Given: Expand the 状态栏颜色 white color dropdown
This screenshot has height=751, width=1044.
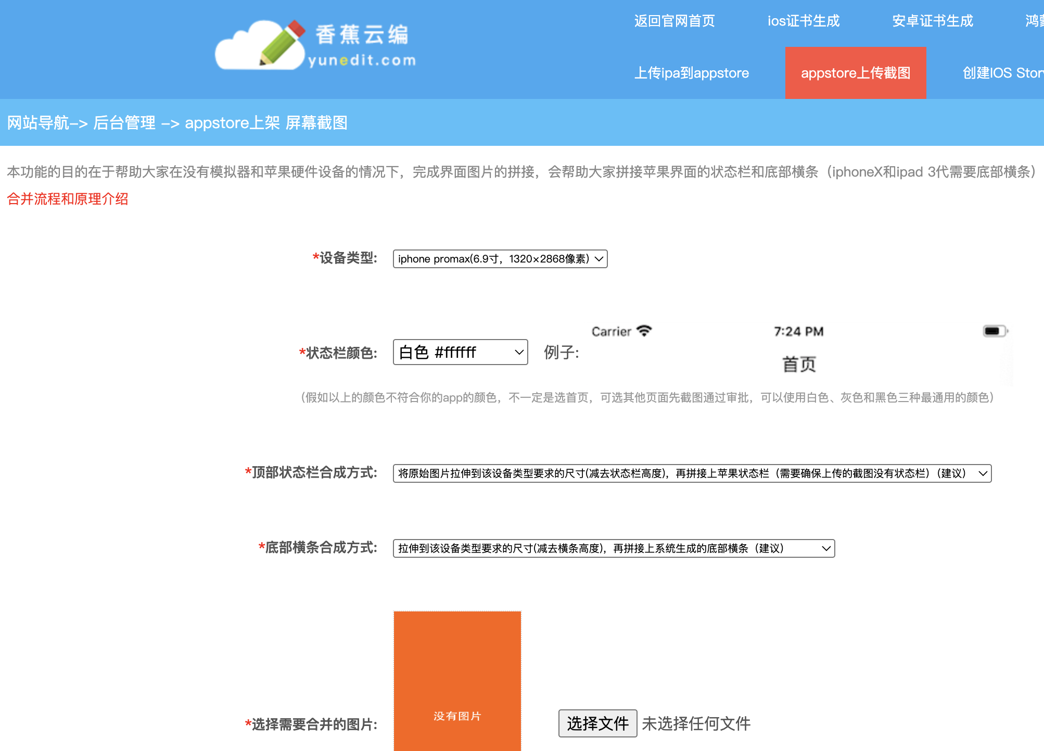Looking at the screenshot, I should pos(460,353).
